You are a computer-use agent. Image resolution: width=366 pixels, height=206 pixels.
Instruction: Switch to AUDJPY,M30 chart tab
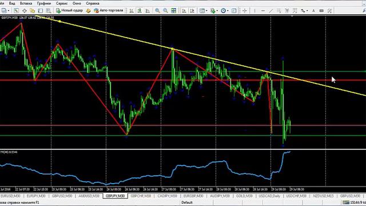point(220,196)
